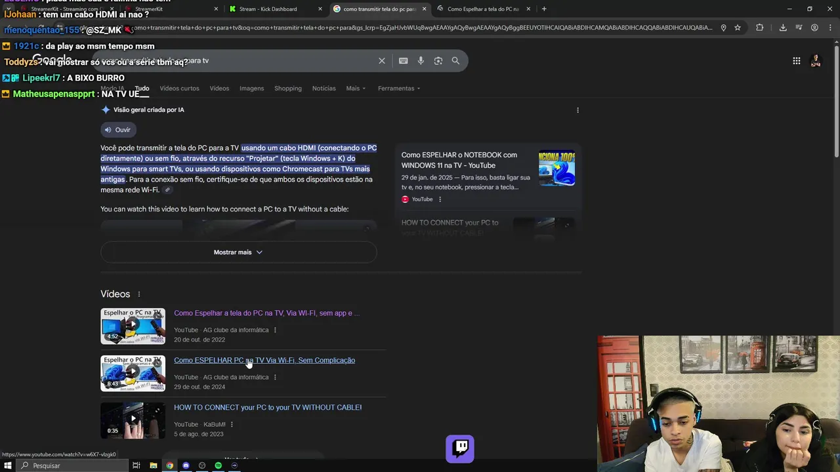Open File Explorer from the taskbar
Screen dimensions: 840x472
(x=154, y=465)
